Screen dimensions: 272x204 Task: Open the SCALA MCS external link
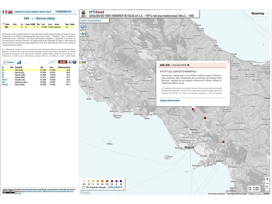(115, 187)
